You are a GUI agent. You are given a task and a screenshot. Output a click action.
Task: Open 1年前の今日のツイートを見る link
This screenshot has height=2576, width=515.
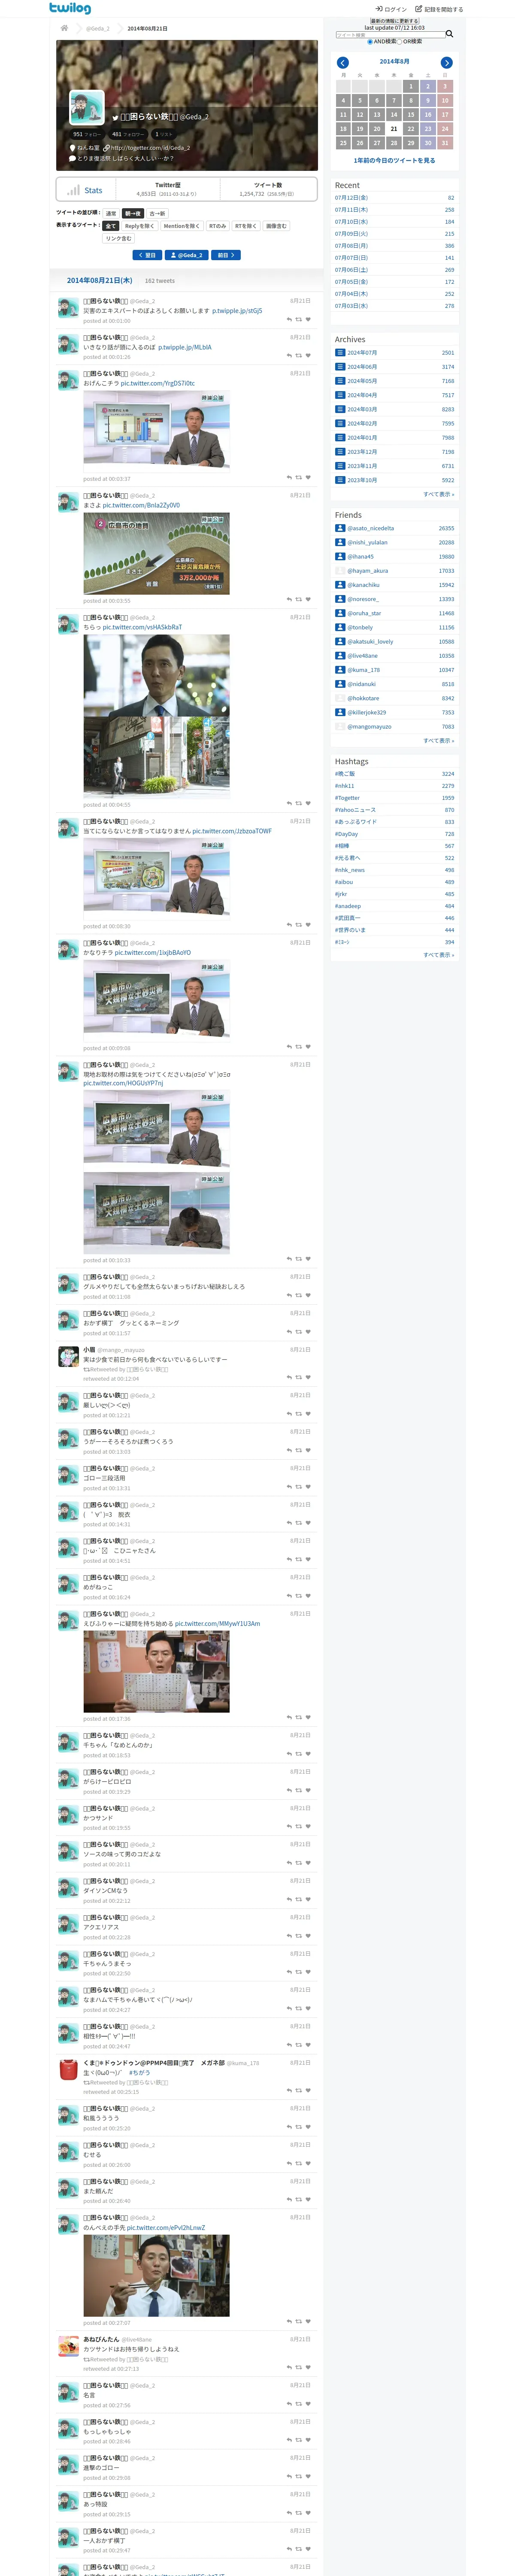[x=394, y=160]
